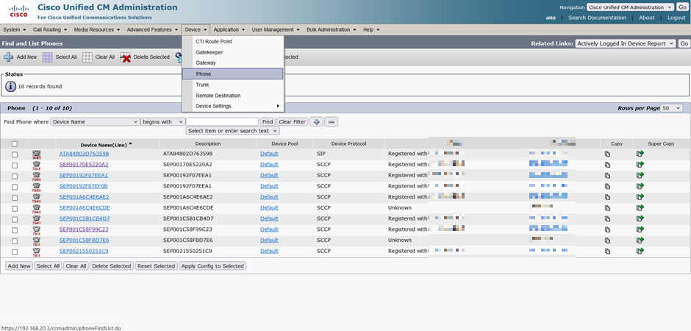
Task: Click the Logout link
Action: coord(676,18)
